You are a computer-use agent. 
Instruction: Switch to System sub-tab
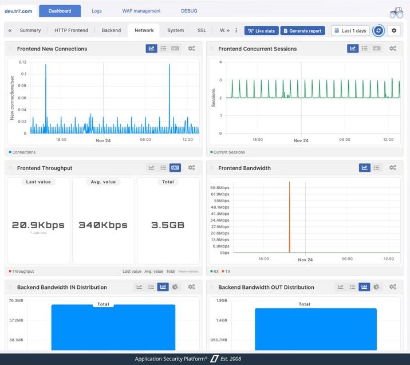click(175, 30)
